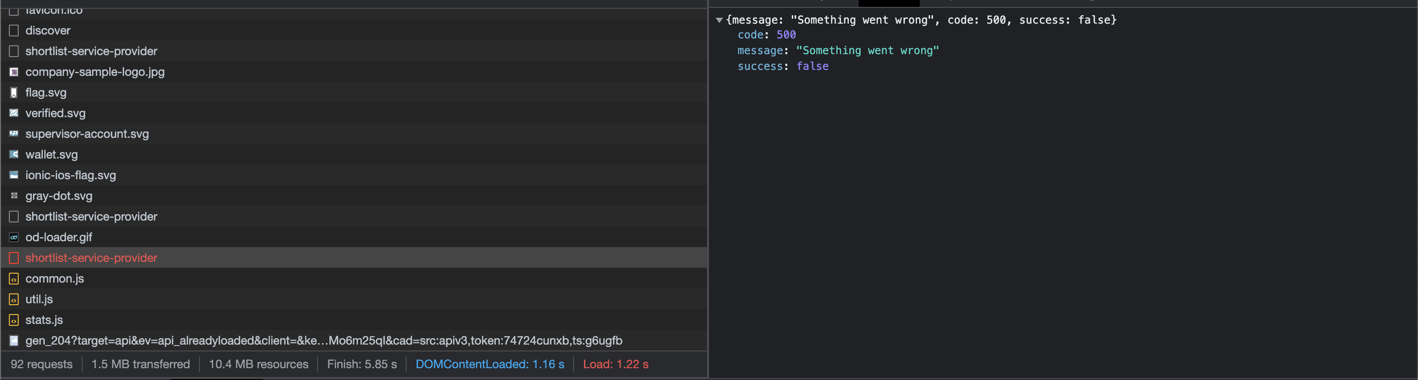Click the code 500 value in preview
Viewport: 1418px width, 380px height.
tap(785, 34)
